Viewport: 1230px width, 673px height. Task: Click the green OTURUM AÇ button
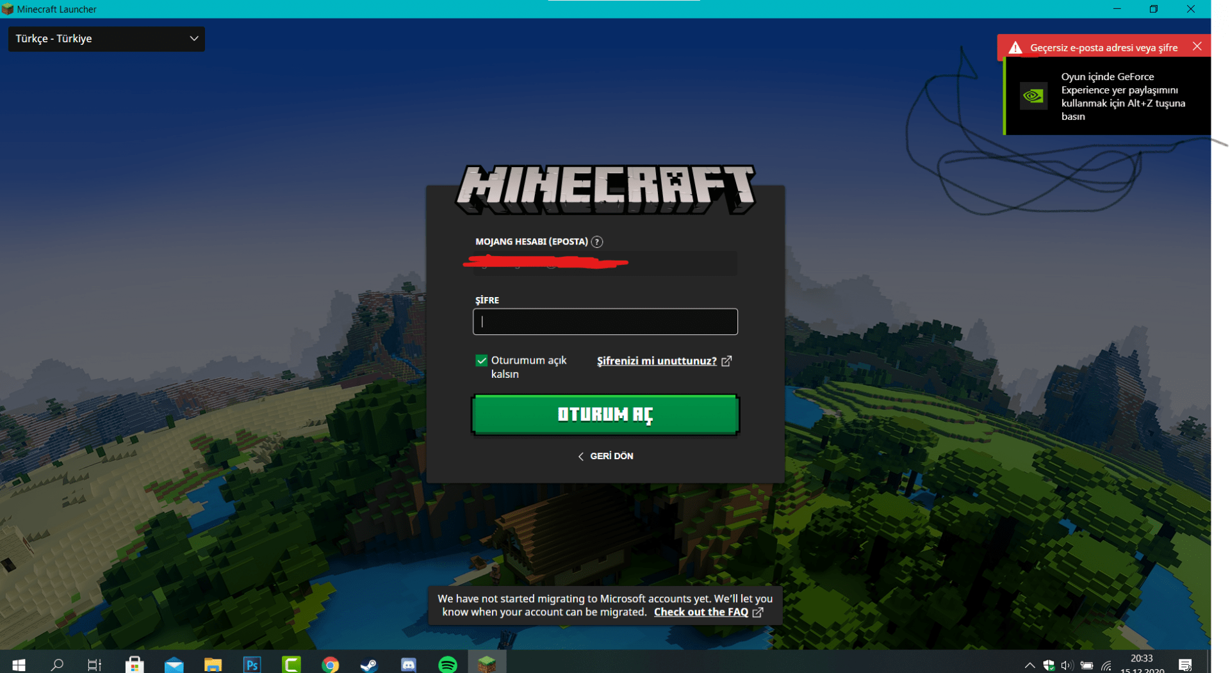[605, 415]
